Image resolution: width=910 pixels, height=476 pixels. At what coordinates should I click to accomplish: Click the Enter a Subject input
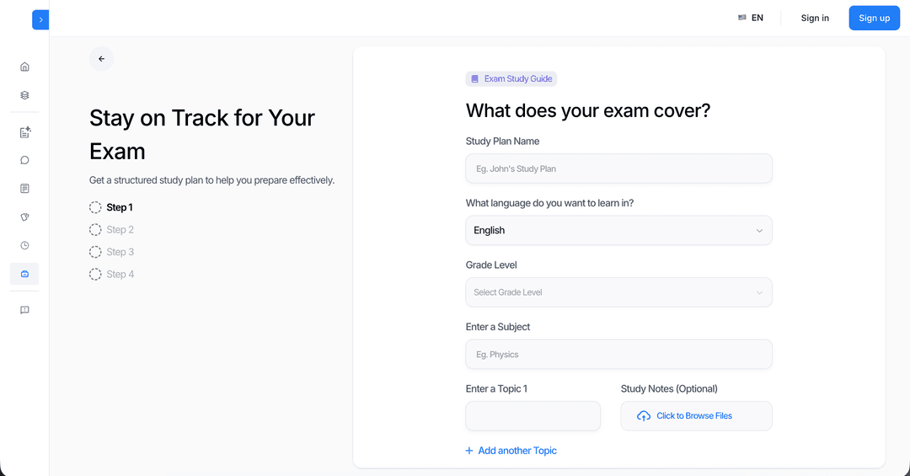(618, 355)
